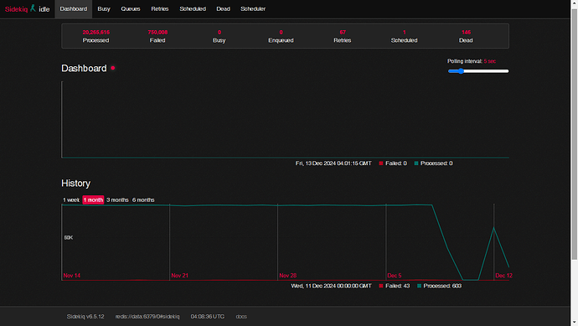The width and height of the screenshot is (578, 326).
Task: Switch to the Busy tab
Action: (104, 9)
